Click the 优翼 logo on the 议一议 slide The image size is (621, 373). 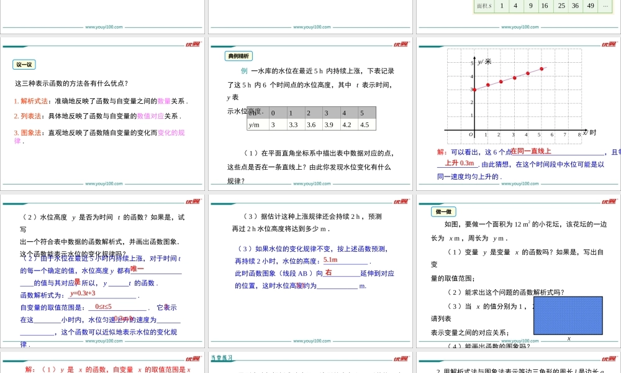[193, 44]
